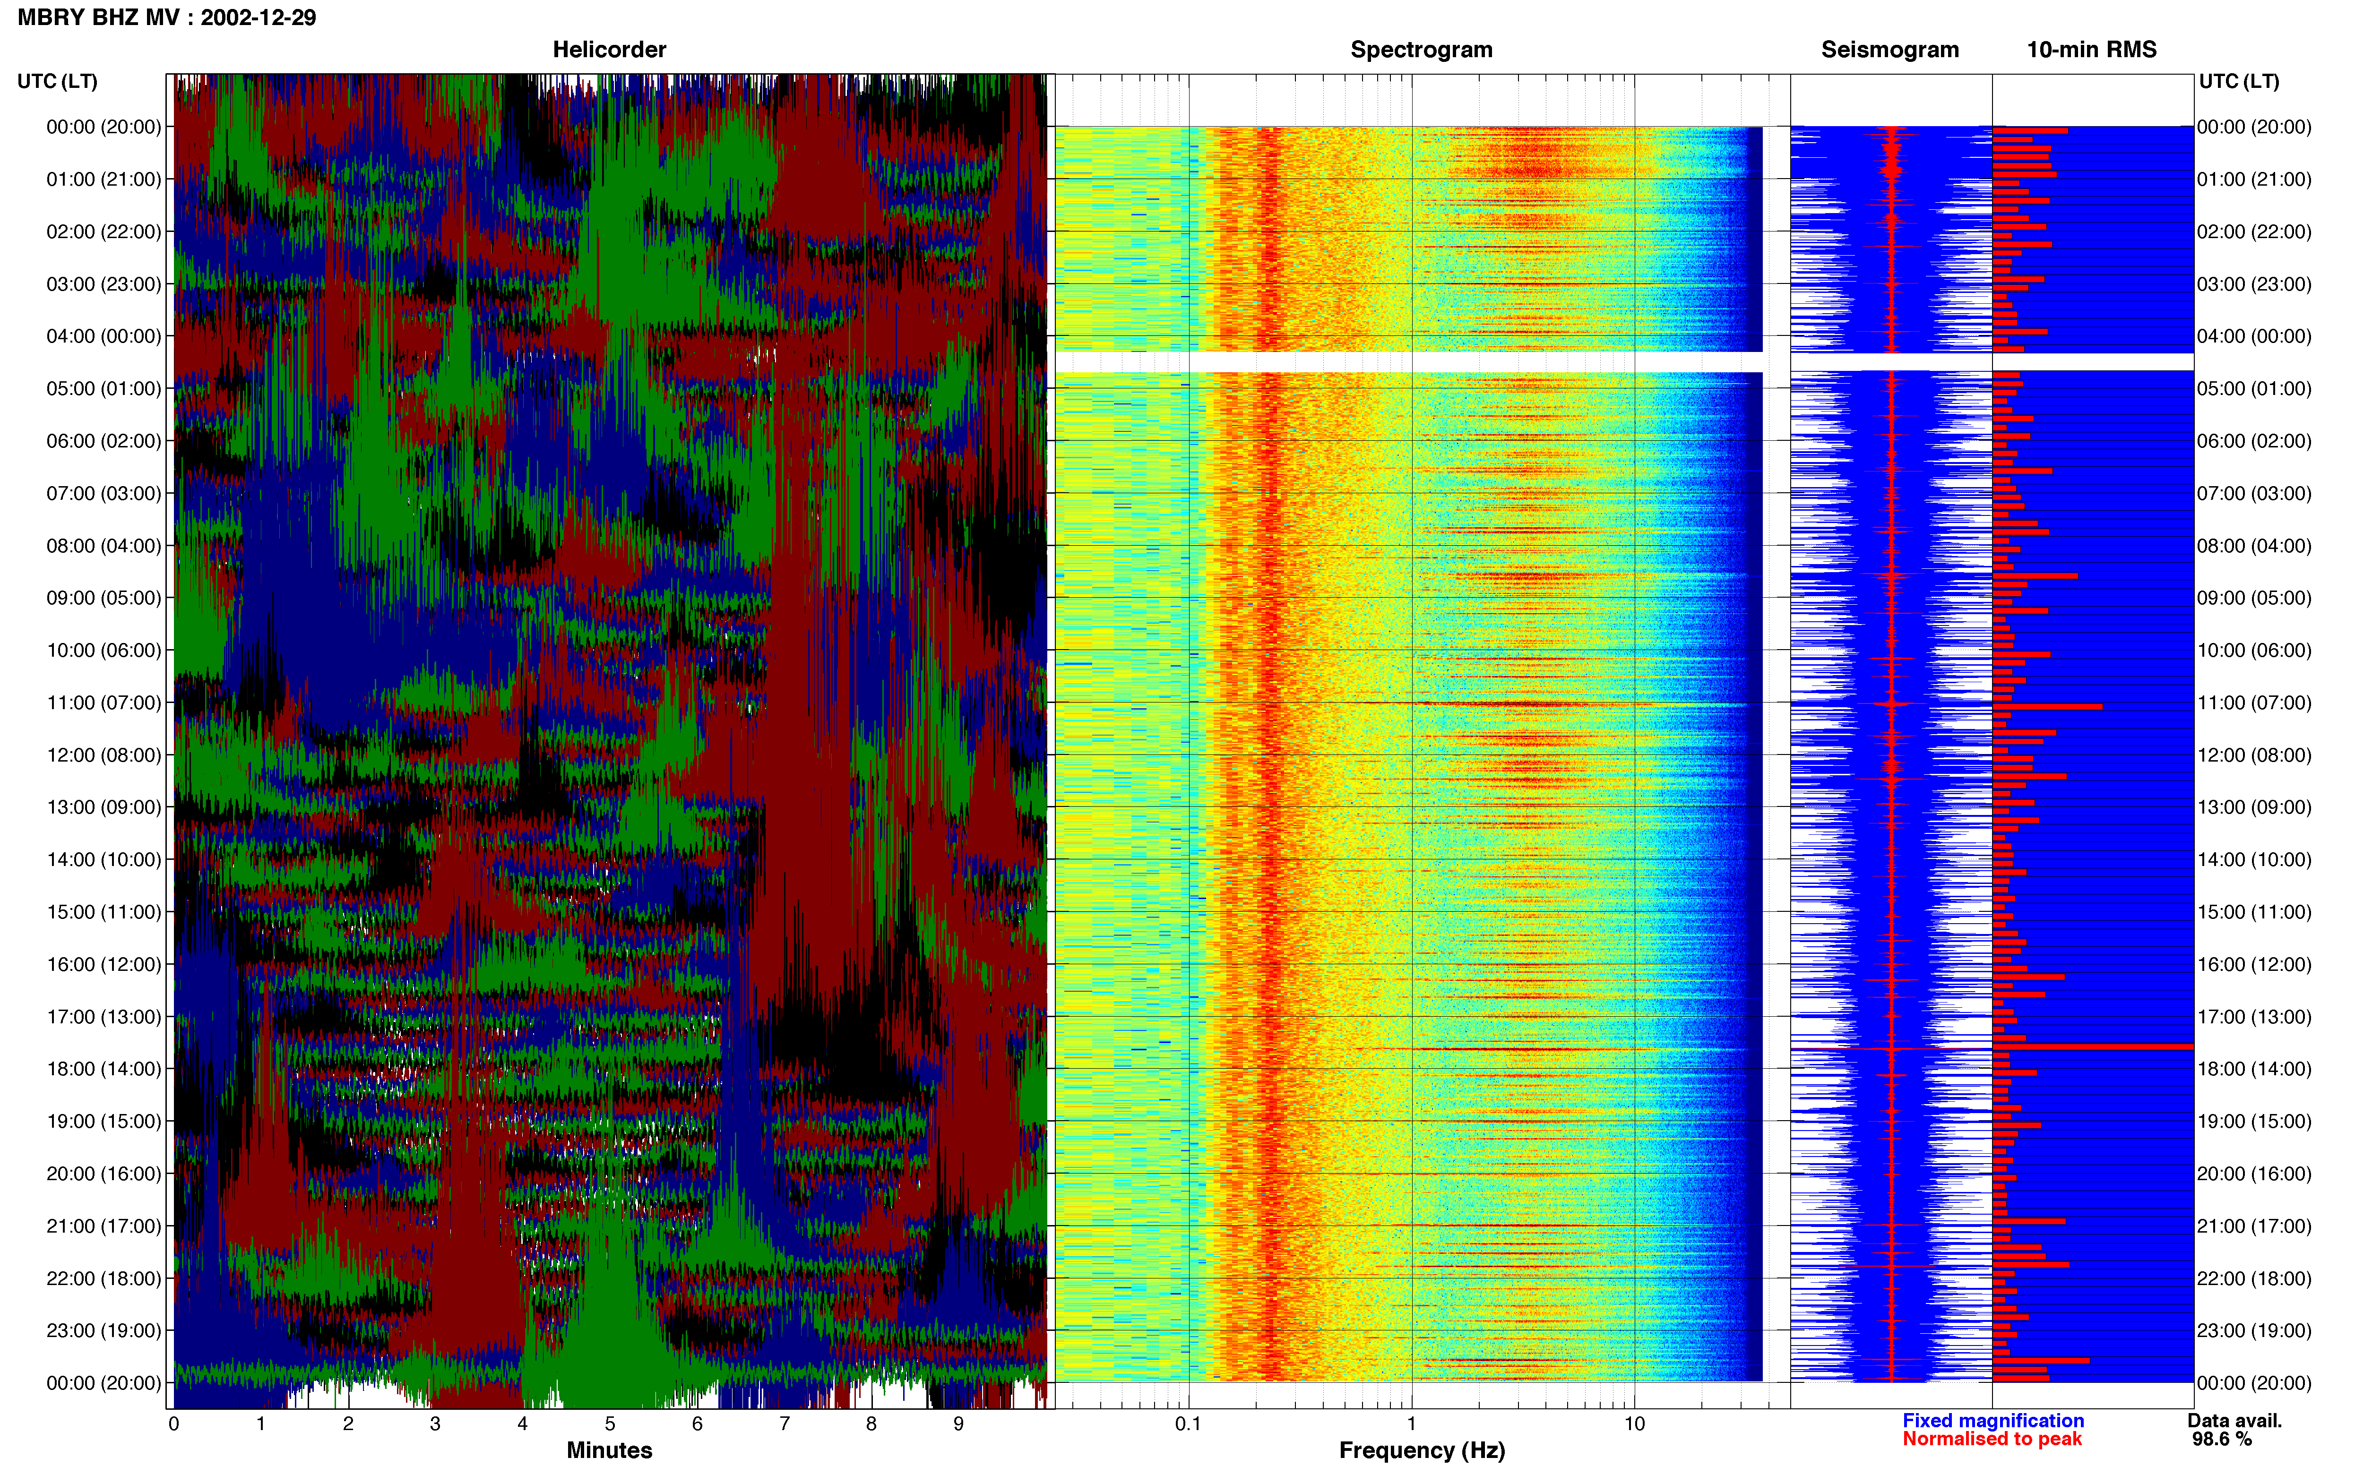
Task: Select left axis label '08:00 (04:00)'
Action: point(104,545)
